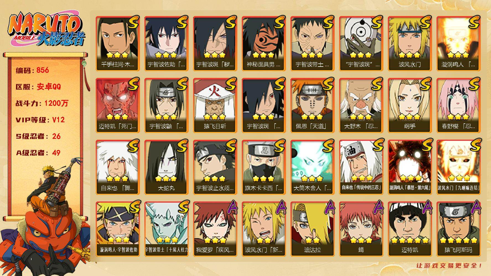The image size is (491, 276).
Task: Open the 猿飞阿斯玛 character card
Action: pyautogui.click(x=458, y=229)
